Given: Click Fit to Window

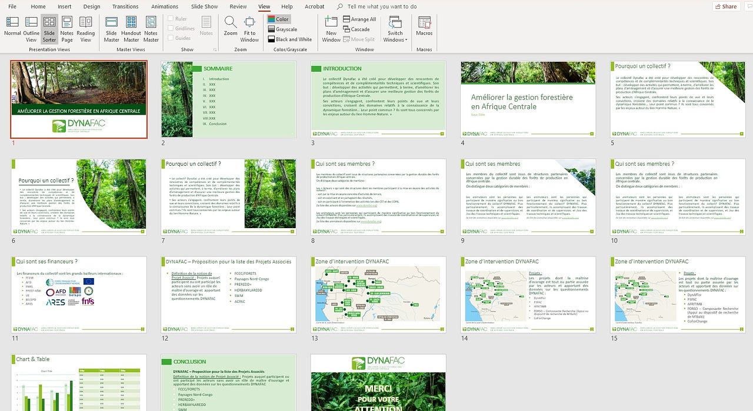Looking at the screenshot, I should (x=249, y=29).
